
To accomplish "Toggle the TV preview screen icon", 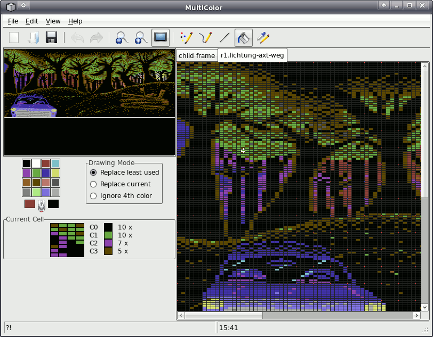I will point(161,37).
